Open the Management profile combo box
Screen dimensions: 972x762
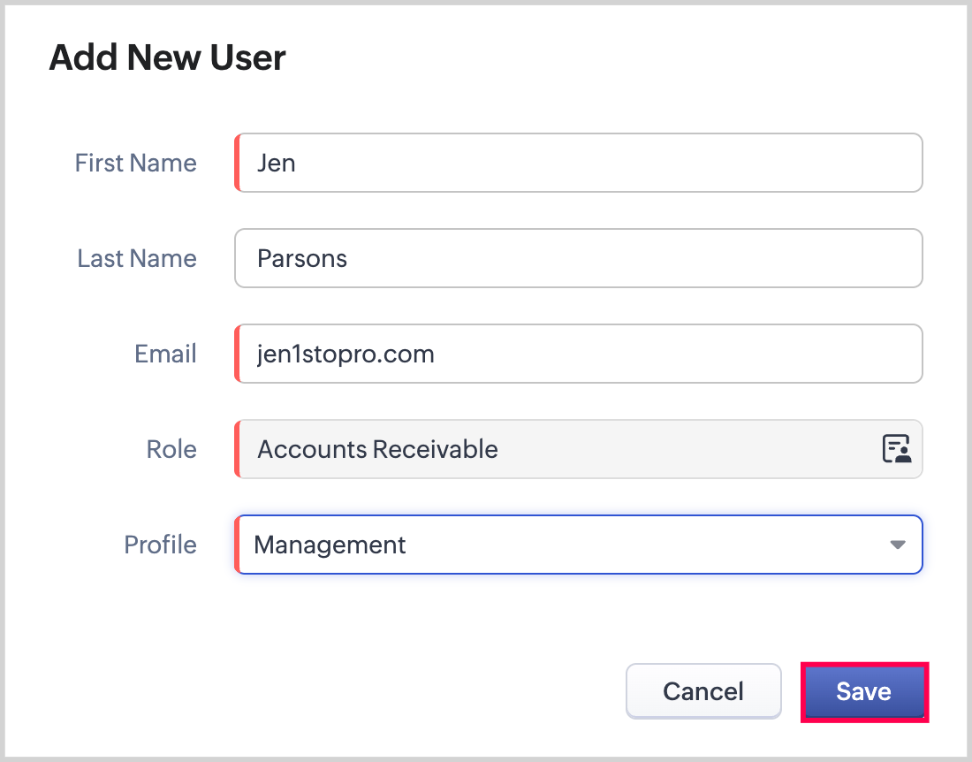[566, 545]
